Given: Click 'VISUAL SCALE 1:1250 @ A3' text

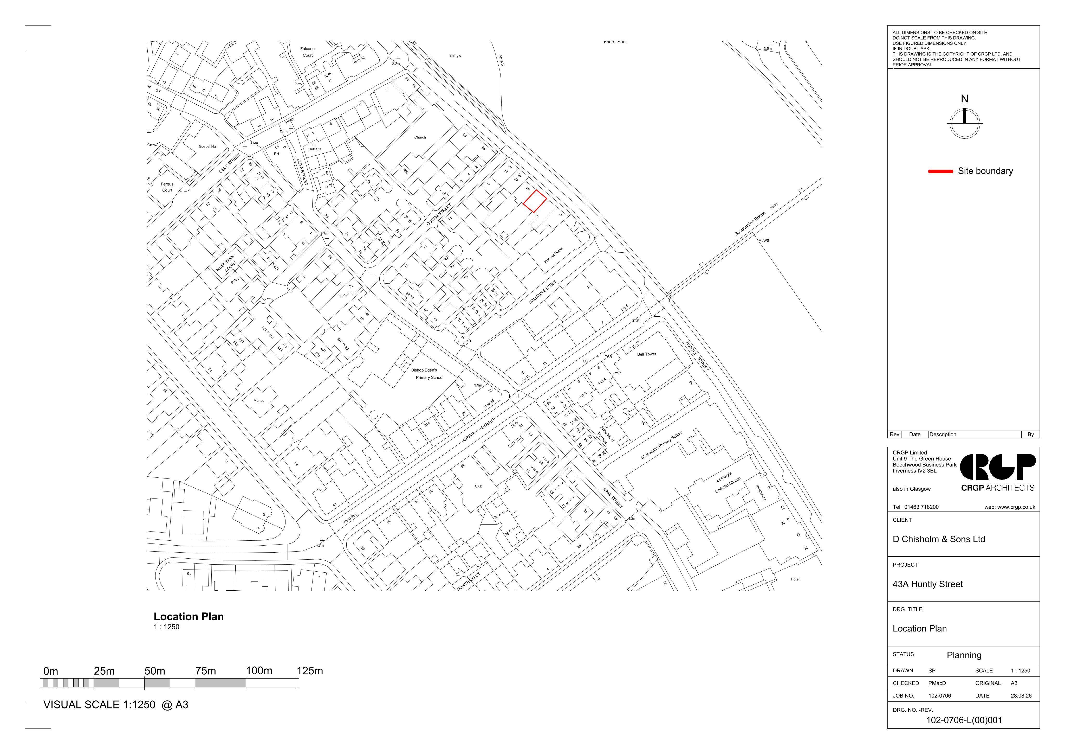Looking at the screenshot, I should (116, 705).
